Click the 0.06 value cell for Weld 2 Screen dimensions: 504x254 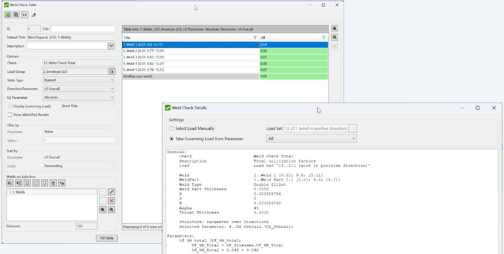pos(293,51)
